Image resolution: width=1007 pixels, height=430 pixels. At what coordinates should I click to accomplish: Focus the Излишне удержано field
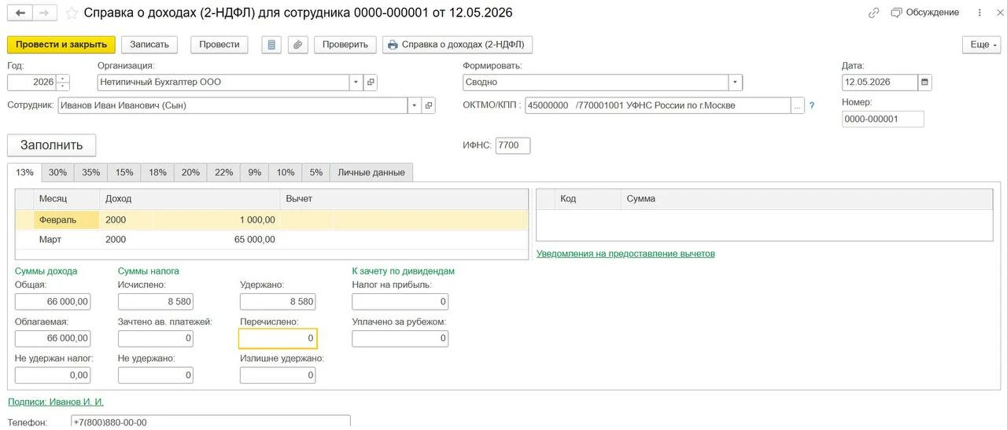278,375
